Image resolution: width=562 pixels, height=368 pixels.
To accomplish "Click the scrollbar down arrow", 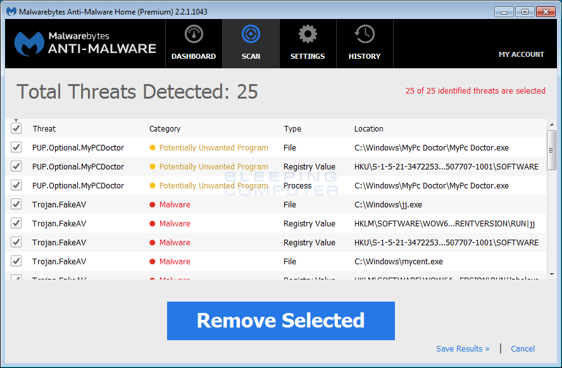I will pos(552,274).
